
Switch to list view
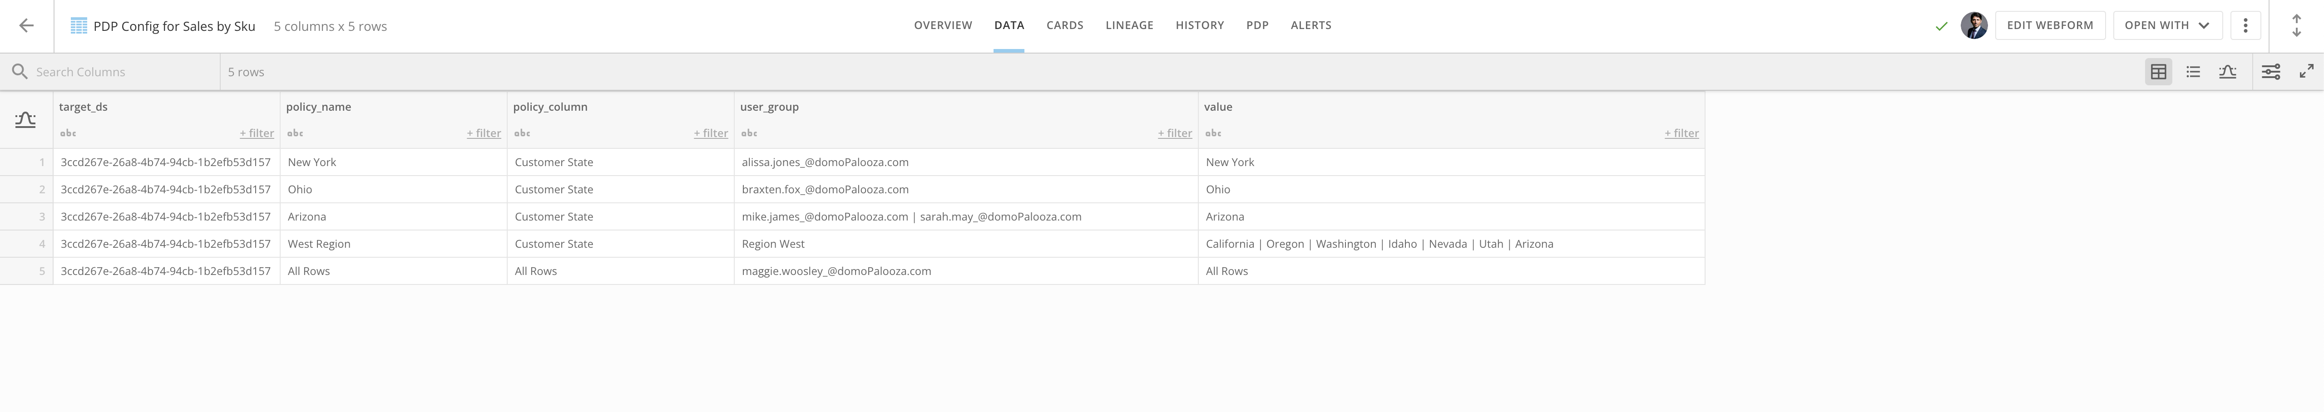pyautogui.click(x=2192, y=72)
